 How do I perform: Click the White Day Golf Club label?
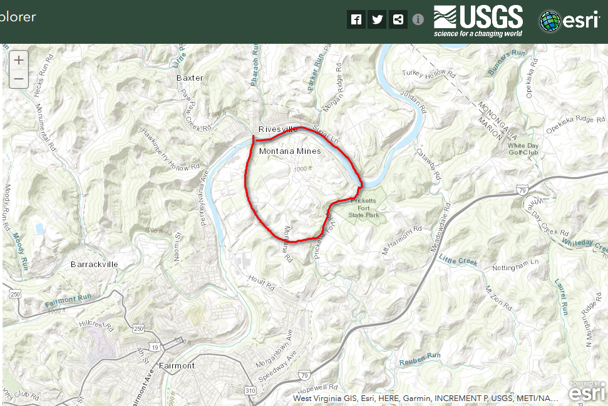click(523, 149)
